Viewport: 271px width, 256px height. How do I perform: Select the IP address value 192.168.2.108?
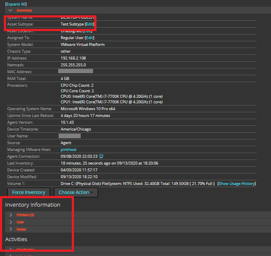pos(73,58)
